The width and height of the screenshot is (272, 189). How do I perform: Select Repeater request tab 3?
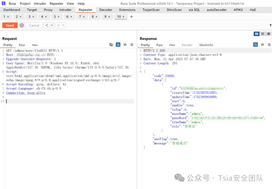(x=29, y=17)
